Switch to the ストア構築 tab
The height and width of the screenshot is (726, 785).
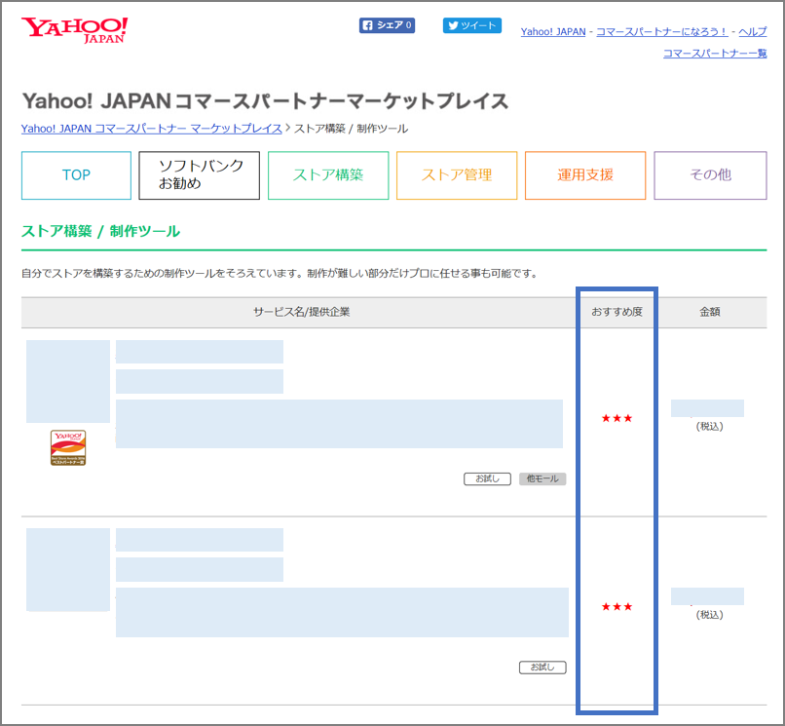(328, 175)
